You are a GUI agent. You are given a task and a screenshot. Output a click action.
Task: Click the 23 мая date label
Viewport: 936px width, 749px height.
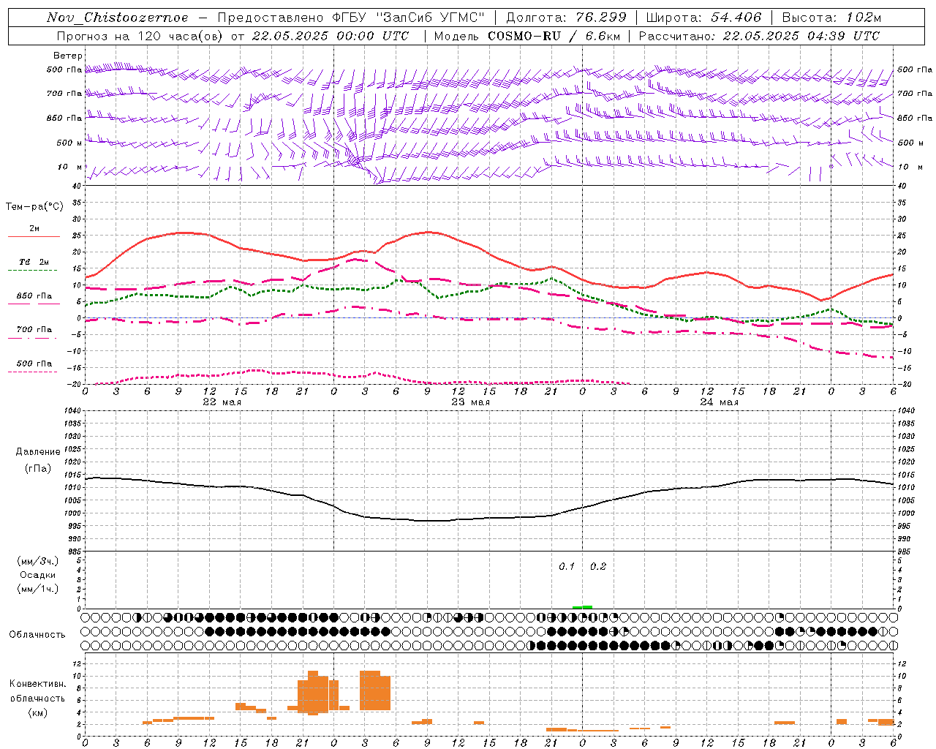click(x=470, y=402)
